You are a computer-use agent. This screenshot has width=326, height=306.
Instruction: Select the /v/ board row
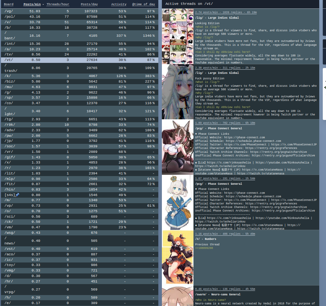point(80,22)
